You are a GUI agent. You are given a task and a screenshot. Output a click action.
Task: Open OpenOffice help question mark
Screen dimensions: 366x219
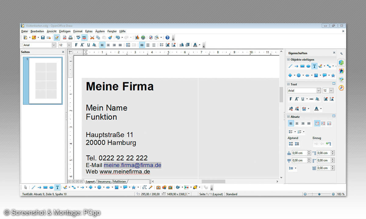coord(167,37)
